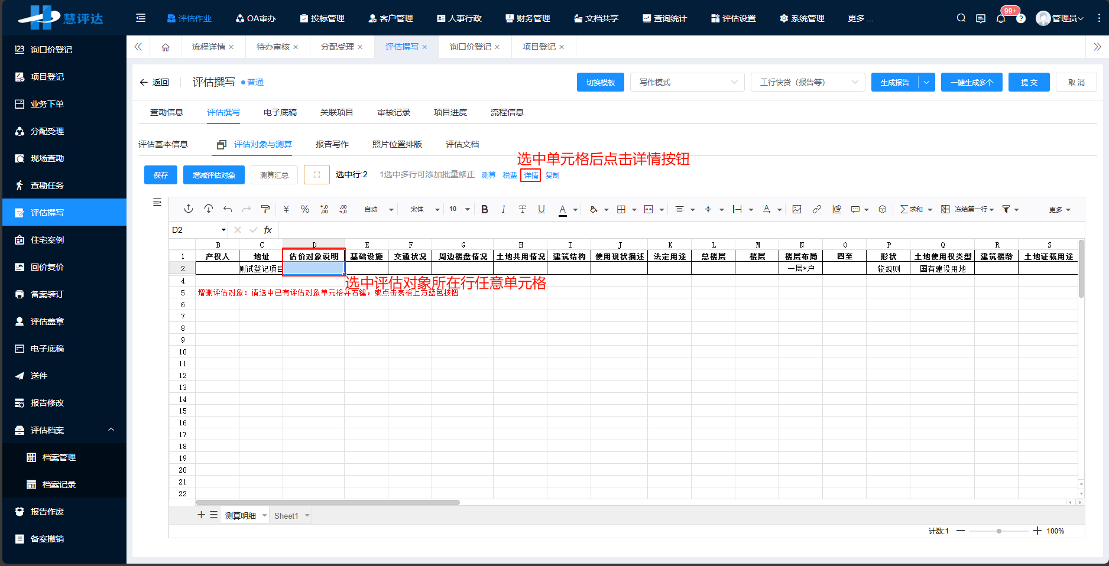Toggle italic formatting

[x=503, y=209]
